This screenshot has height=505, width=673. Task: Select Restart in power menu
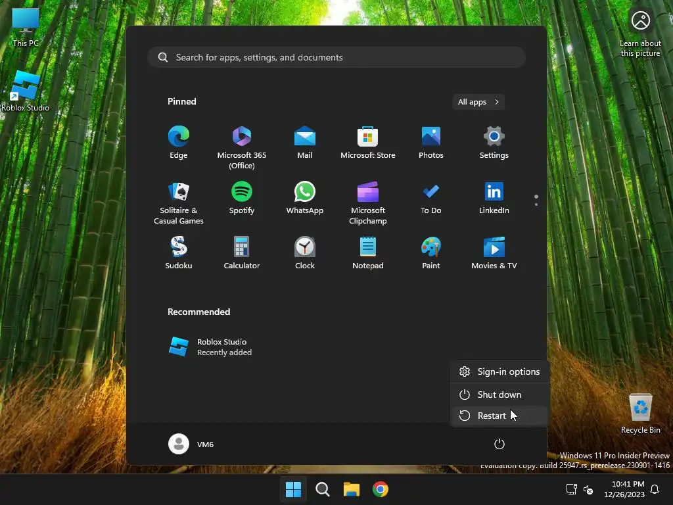tap(499, 416)
